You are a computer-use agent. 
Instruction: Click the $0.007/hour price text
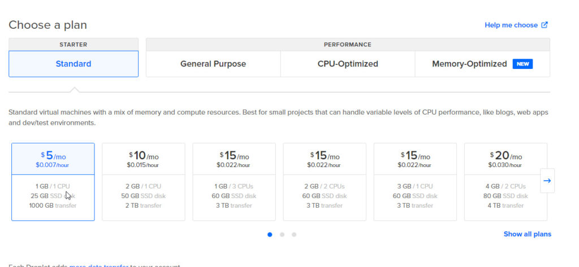coord(53,165)
